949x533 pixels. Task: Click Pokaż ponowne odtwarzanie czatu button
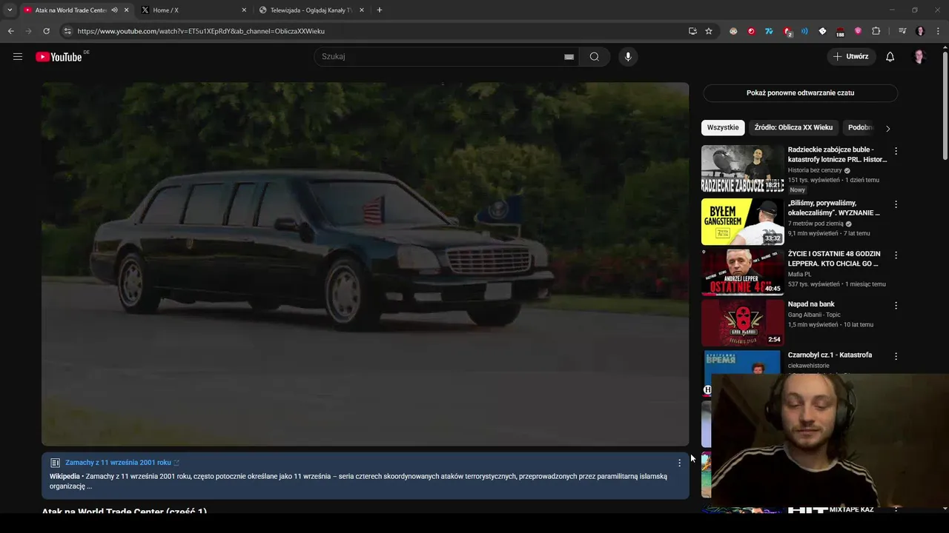pos(800,93)
